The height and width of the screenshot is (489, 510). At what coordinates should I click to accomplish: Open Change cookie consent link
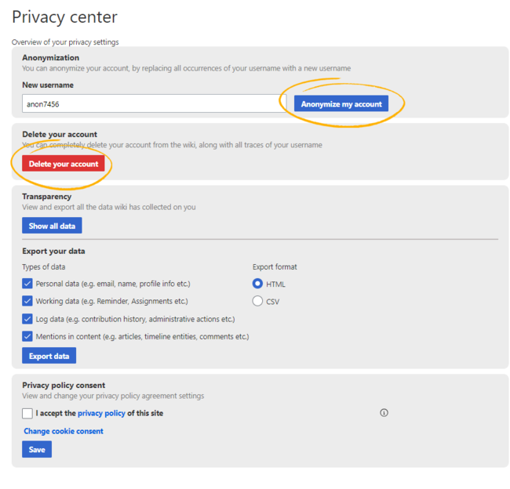click(64, 431)
